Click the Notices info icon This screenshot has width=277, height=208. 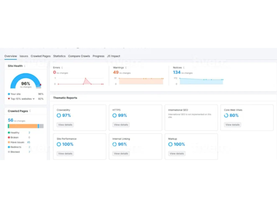(184, 68)
